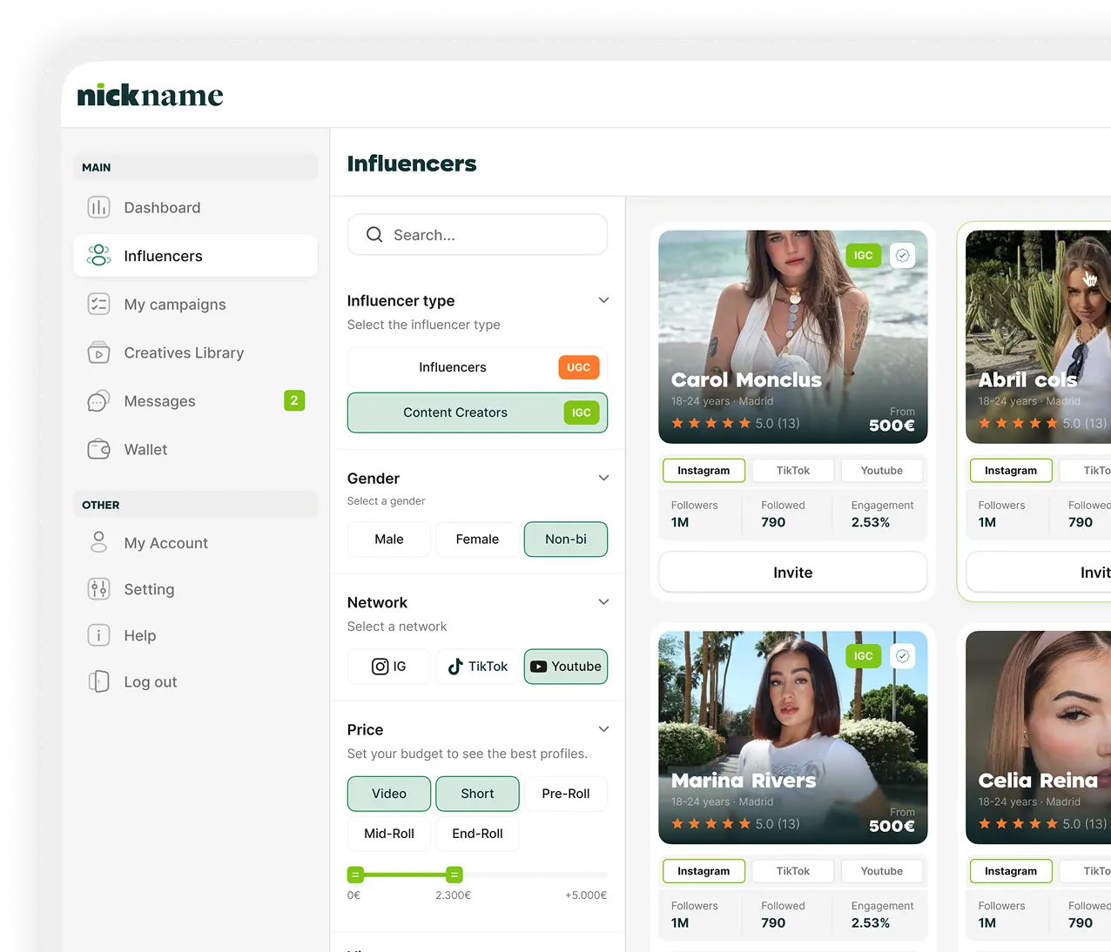
Task: Collapse the Network filter section
Action: pos(603,602)
